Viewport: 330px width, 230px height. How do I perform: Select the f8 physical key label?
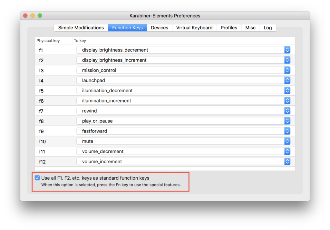pyautogui.click(x=41, y=121)
